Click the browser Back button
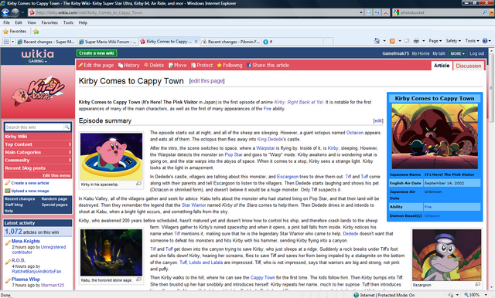Screen dimensions: 495x298 (x=5, y=12)
